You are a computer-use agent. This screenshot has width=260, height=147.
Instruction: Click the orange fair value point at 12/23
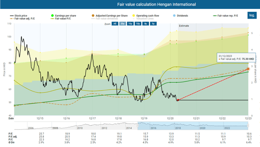248,69
